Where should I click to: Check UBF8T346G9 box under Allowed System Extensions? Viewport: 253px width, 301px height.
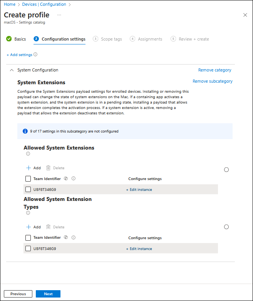[28, 189]
